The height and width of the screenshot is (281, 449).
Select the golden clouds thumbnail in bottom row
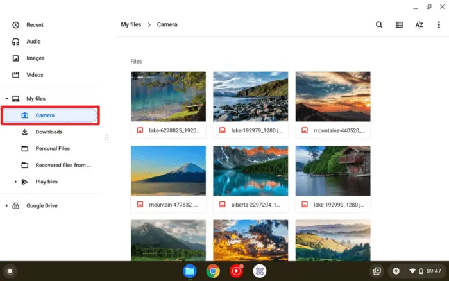[x=251, y=241]
